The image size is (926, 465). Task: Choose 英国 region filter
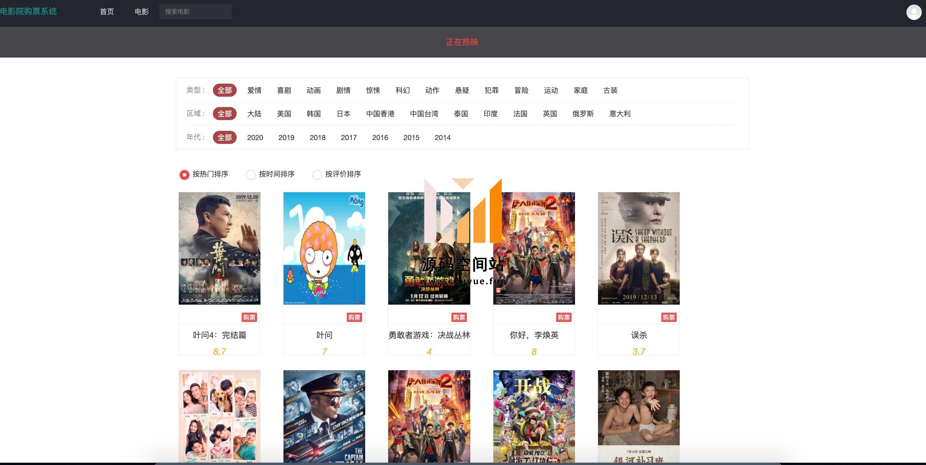pyautogui.click(x=550, y=114)
